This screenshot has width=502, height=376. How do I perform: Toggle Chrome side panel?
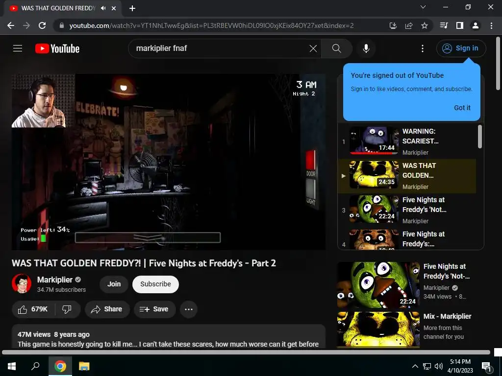pyautogui.click(x=460, y=25)
